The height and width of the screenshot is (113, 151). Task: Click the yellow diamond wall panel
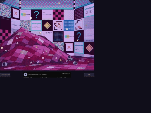pos(47,25)
